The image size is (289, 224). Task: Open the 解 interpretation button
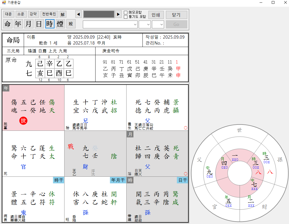(63, 14)
